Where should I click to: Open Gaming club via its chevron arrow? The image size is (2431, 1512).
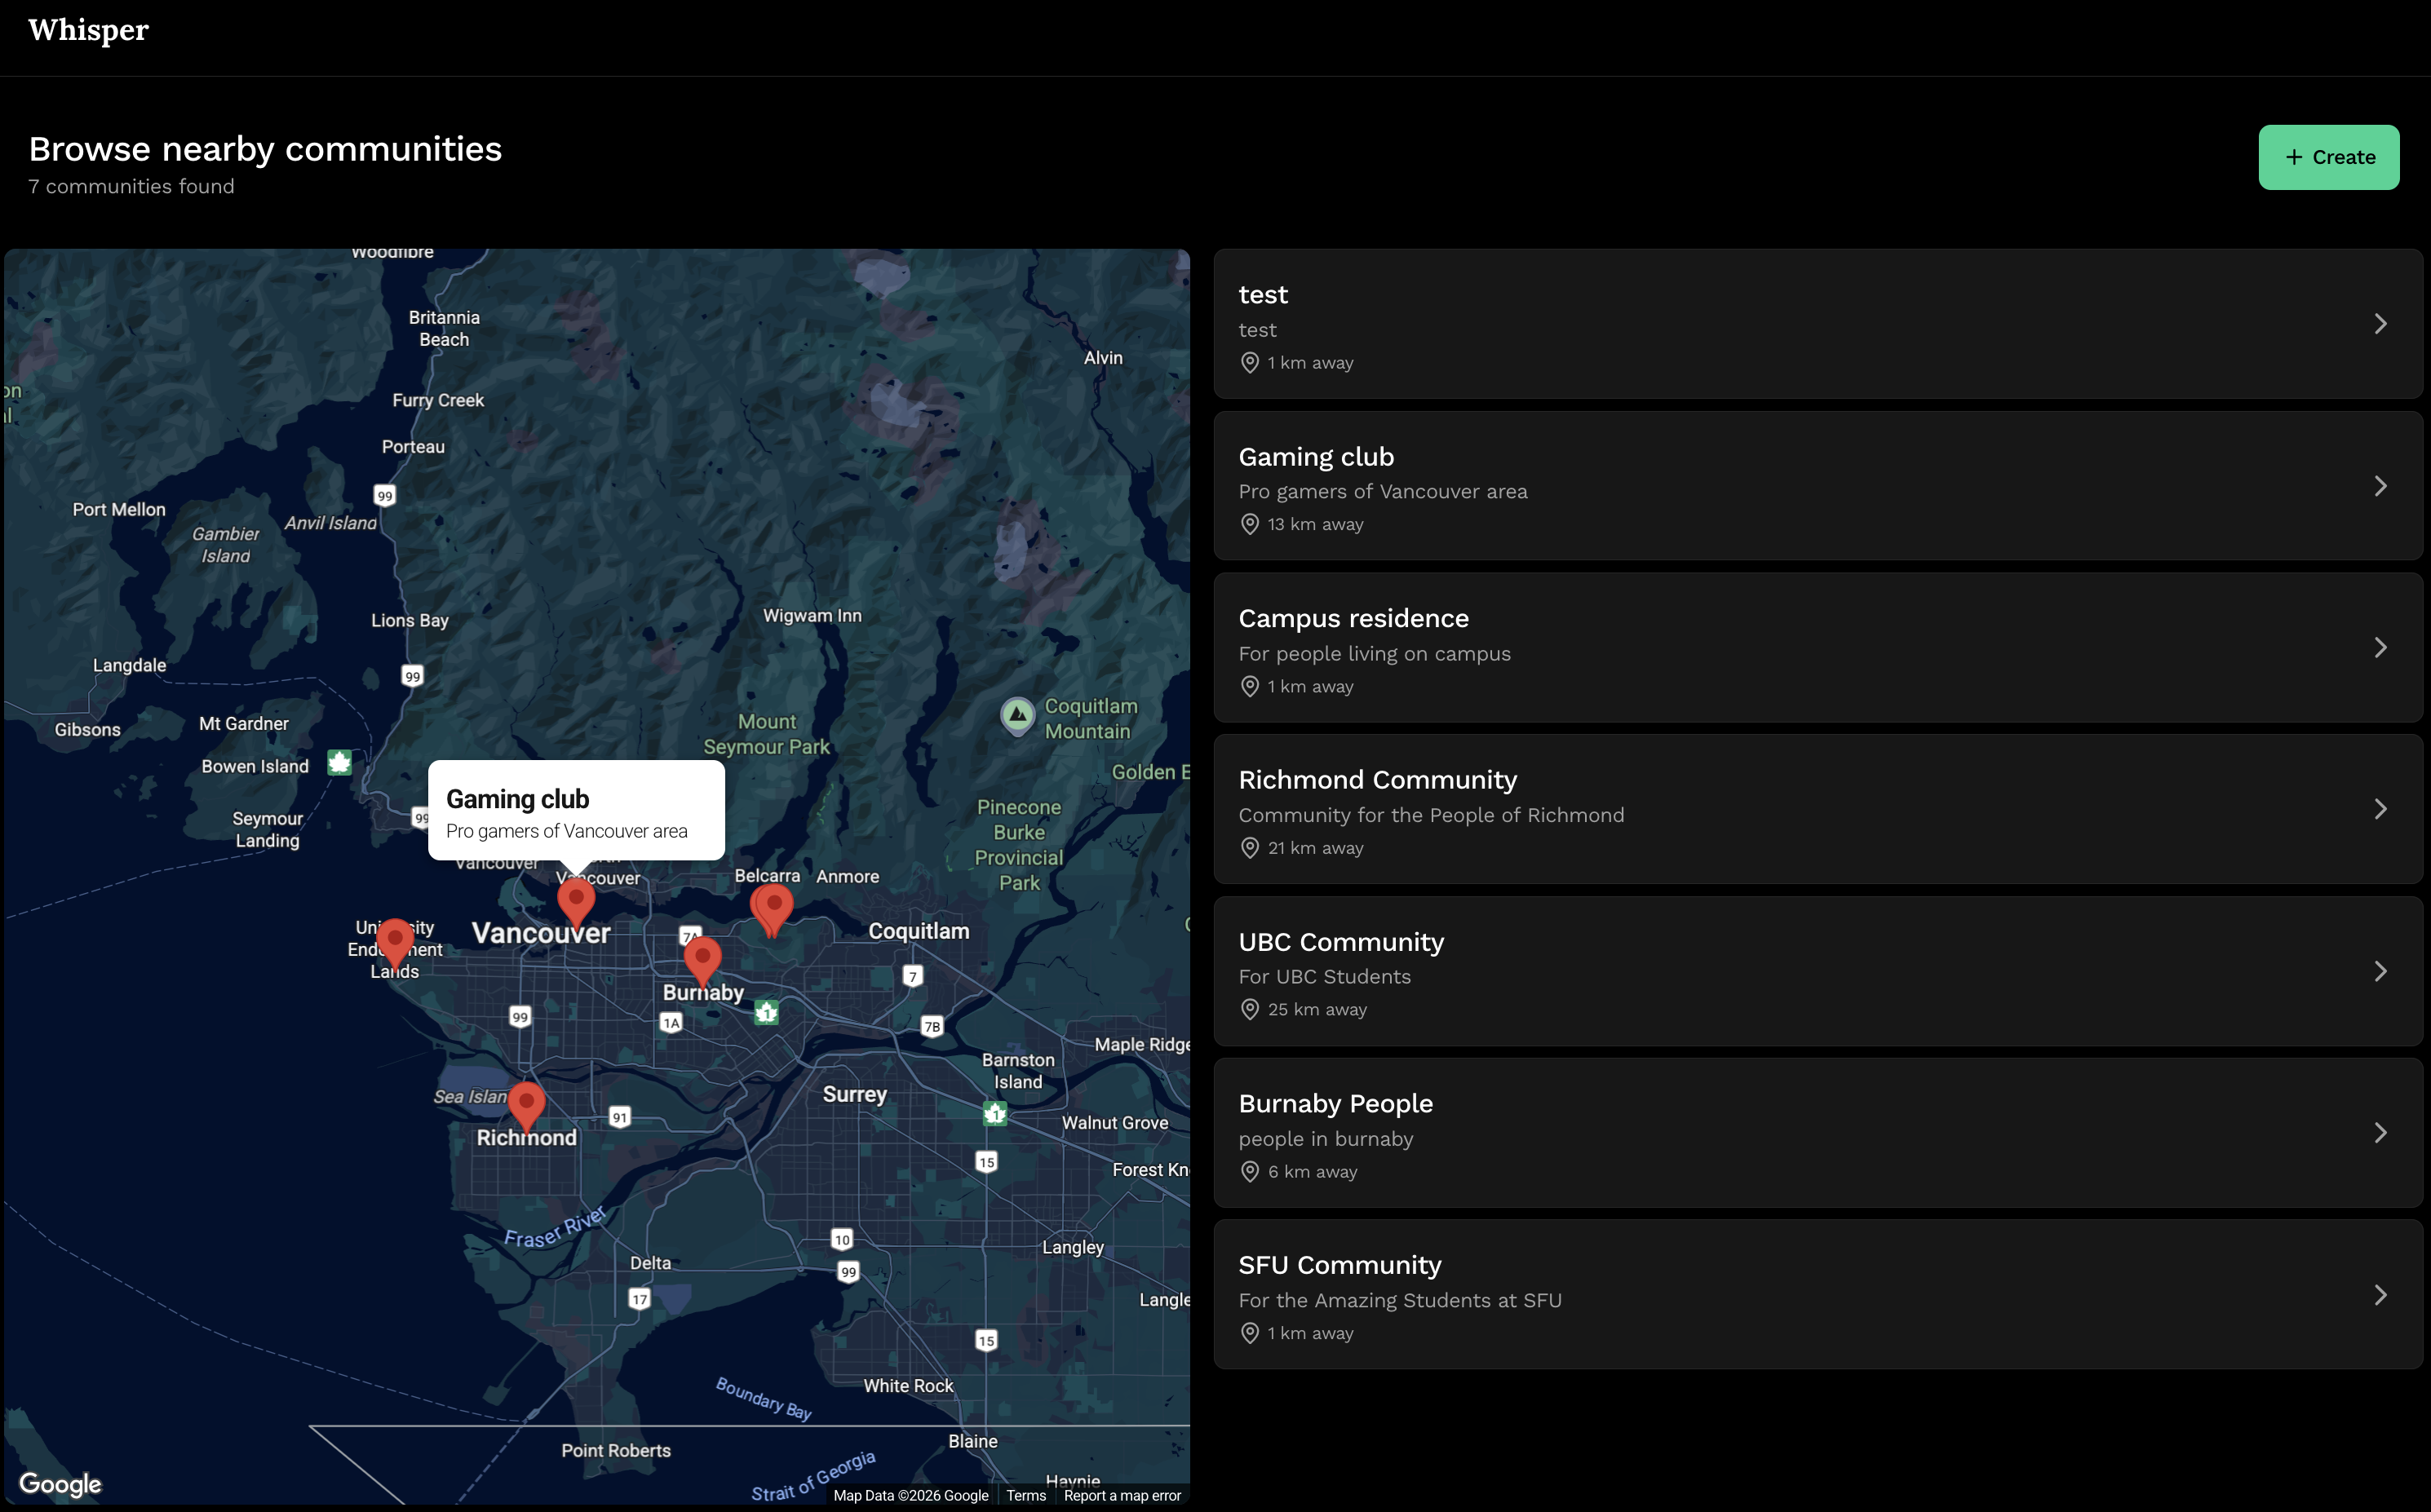(x=2380, y=486)
